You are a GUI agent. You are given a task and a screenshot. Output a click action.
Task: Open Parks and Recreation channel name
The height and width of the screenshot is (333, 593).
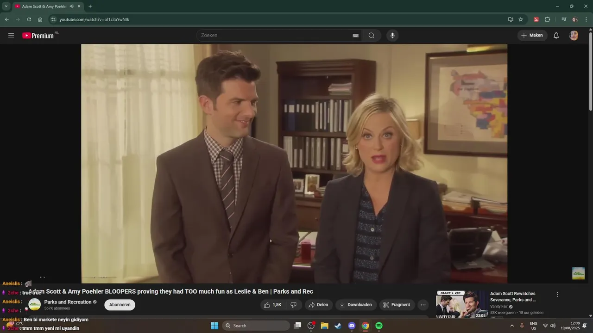coord(68,302)
